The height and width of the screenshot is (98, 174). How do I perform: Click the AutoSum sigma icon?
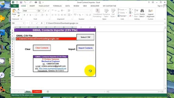coord(130,10)
